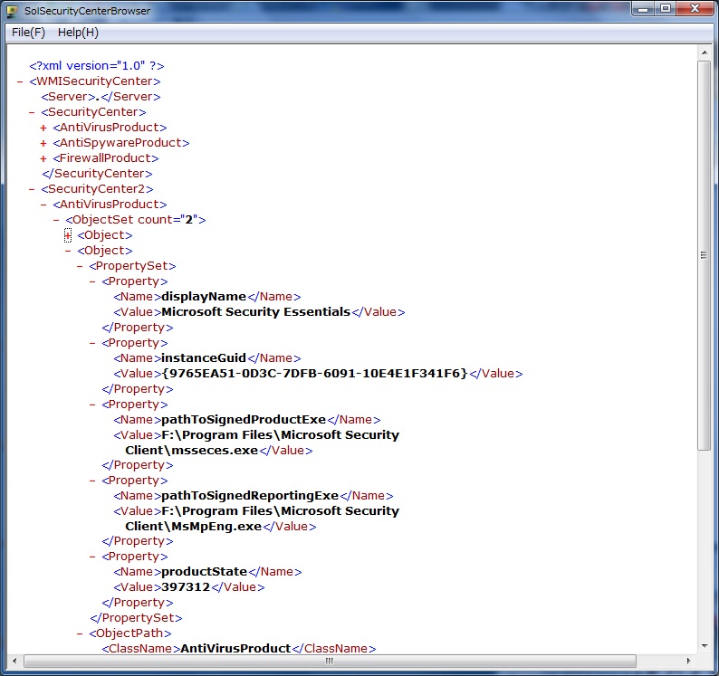Collapse the WMISecurityCenter root node
This screenshot has height=676, width=719.
click(x=20, y=81)
